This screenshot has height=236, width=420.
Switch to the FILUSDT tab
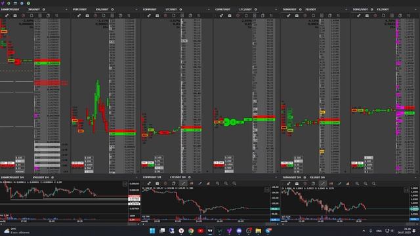310,9
